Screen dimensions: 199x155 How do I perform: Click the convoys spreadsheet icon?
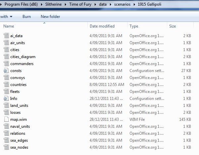pyautogui.click(x=6, y=78)
